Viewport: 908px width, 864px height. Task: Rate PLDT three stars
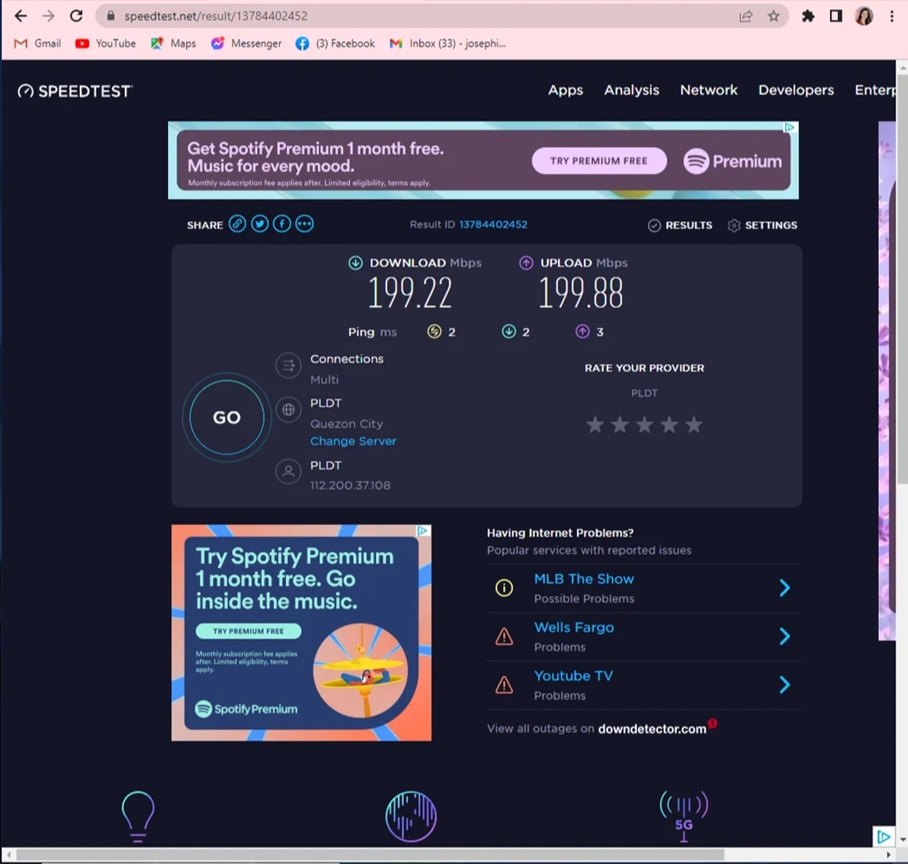coord(644,425)
